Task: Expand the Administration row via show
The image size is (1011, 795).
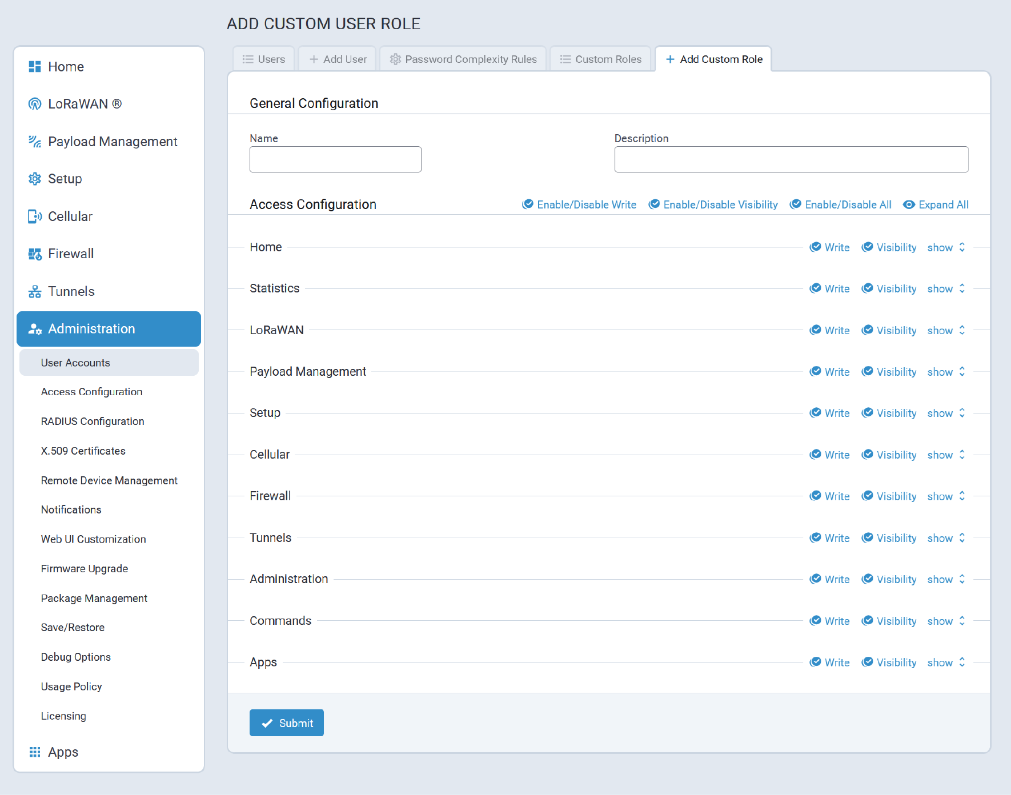Action: [x=945, y=579]
